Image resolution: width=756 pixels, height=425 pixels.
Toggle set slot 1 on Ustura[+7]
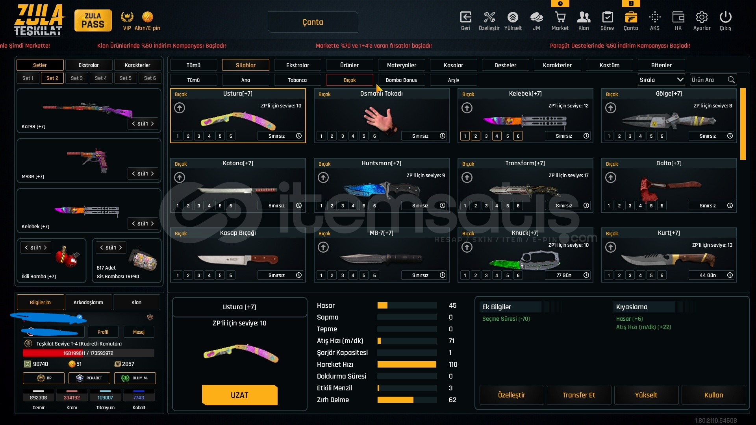pos(178,136)
